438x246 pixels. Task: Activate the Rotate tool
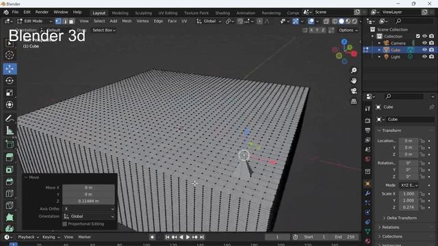click(10, 81)
